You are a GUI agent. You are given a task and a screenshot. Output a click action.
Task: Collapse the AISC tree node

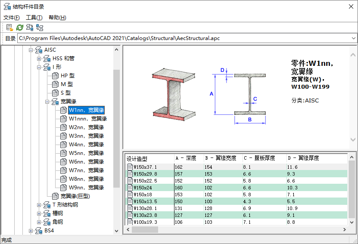31,50
